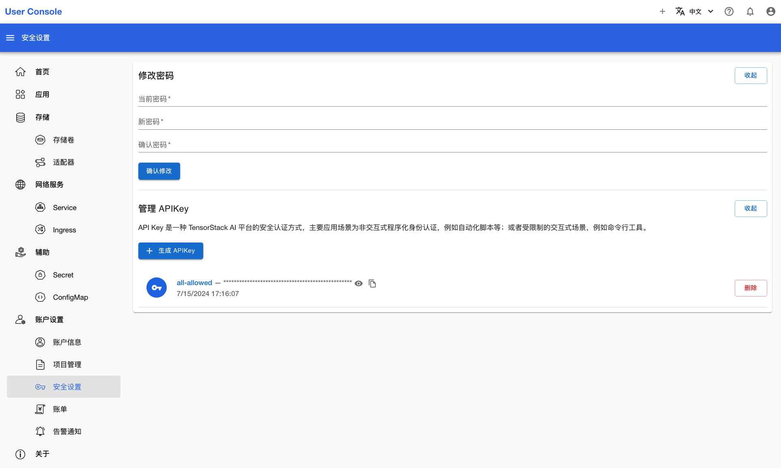The width and height of the screenshot is (781, 468).
Task: Open the hamburger menu icon
Action: [x=10, y=38]
